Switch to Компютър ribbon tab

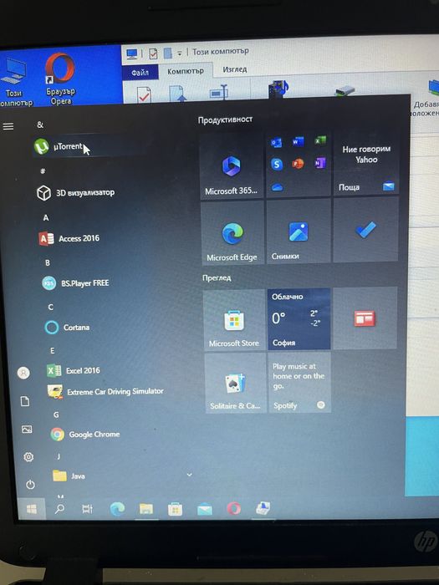186,71
